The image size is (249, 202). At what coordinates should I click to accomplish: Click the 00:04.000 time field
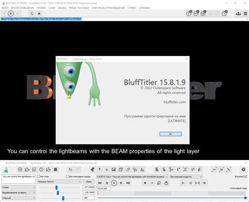(x=103, y=188)
